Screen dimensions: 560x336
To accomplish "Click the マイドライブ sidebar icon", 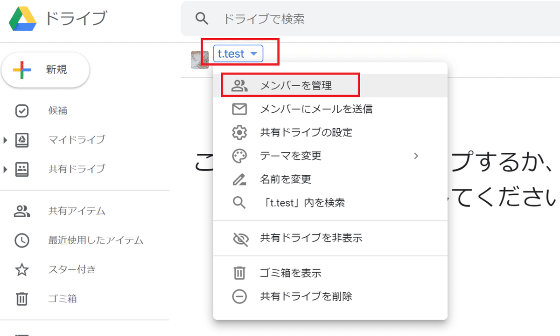I will click(x=22, y=140).
